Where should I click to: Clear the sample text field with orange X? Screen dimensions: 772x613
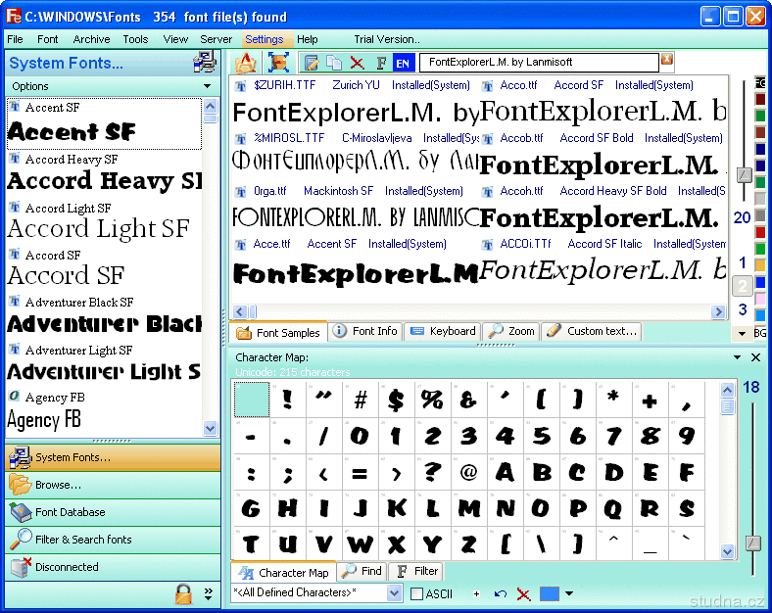[666, 59]
